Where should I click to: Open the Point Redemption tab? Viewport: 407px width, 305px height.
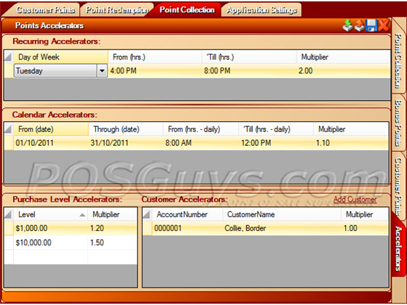tap(117, 10)
